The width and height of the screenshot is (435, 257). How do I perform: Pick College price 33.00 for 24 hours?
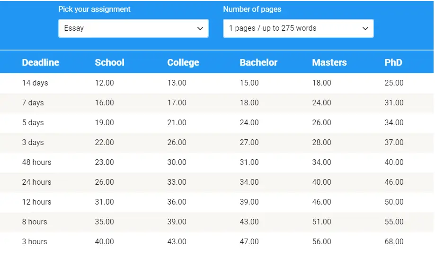(x=177, y=182)
